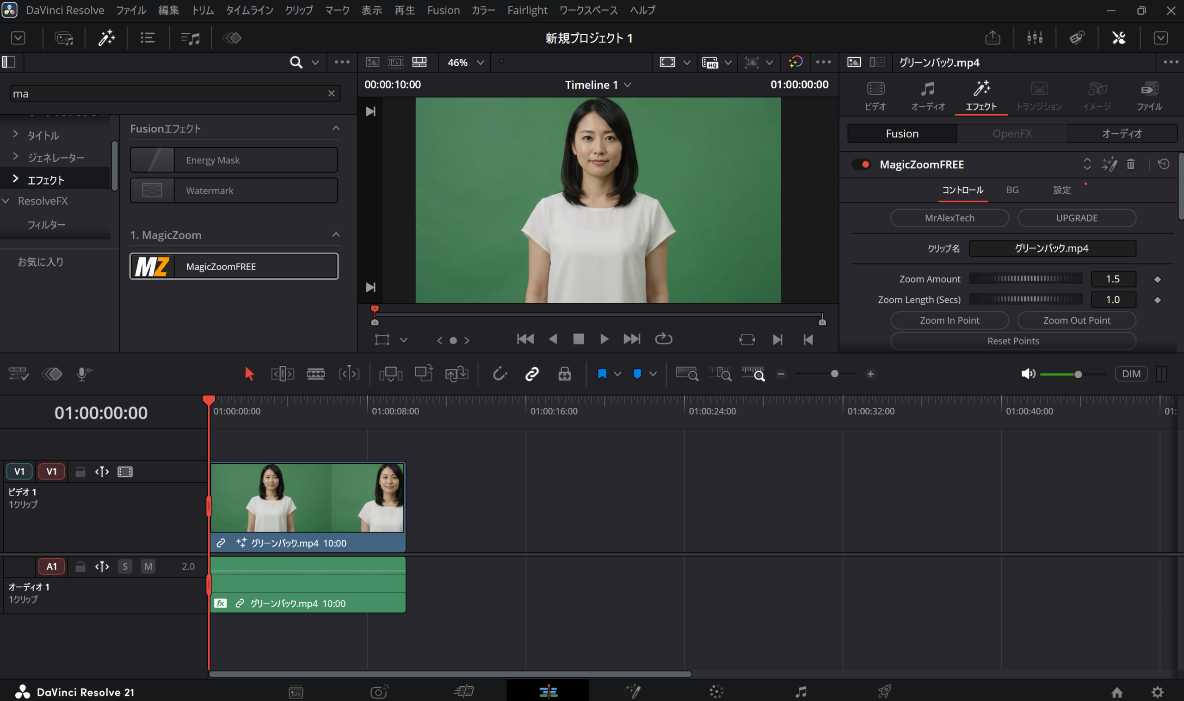
Task: Open the Fairlight menu
Action: (527, 10)
